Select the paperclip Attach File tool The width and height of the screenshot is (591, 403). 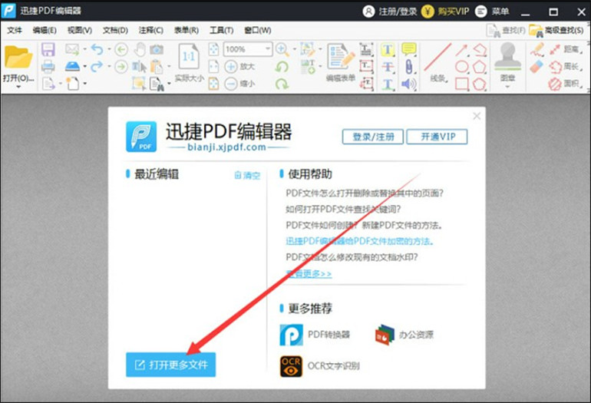pyautogui.click(x=408, y=67)
